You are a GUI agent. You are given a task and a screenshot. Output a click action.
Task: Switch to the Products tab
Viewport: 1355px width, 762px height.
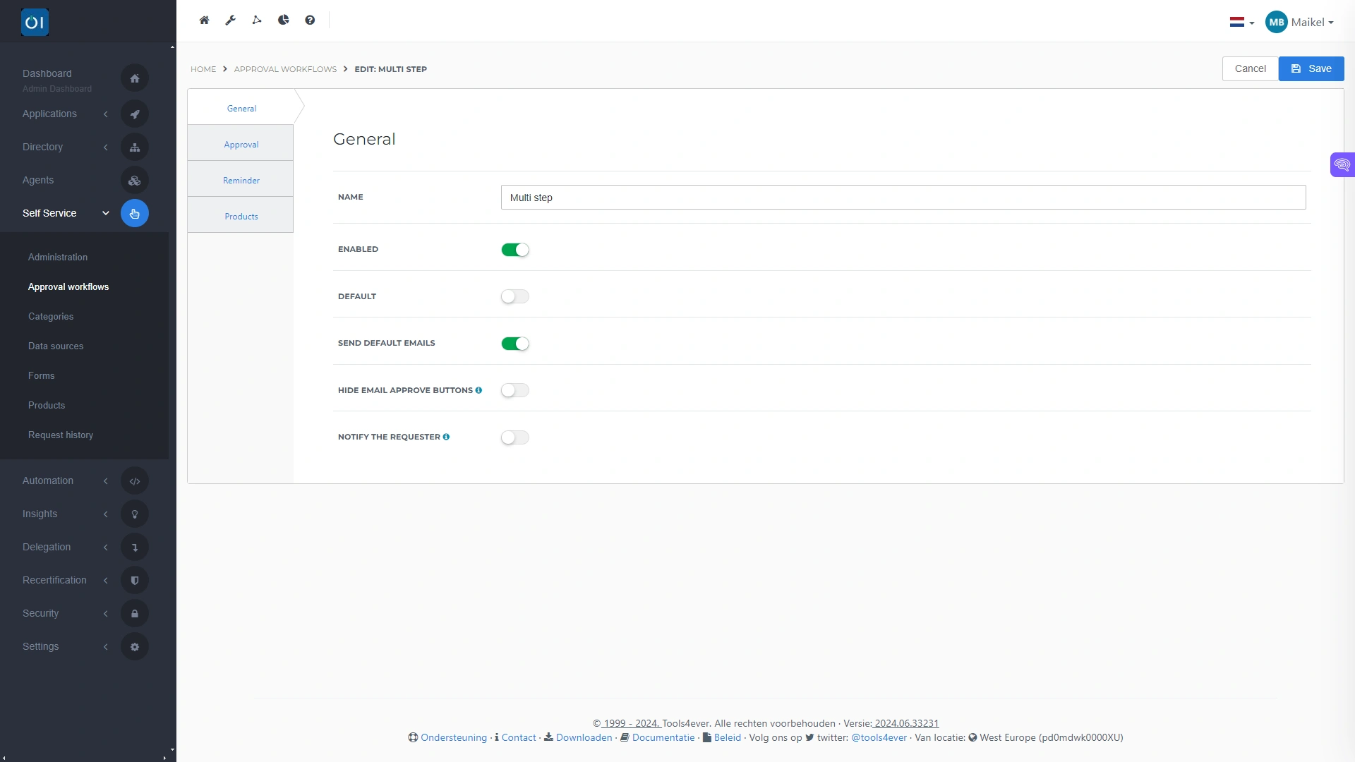tap(241, 217)
